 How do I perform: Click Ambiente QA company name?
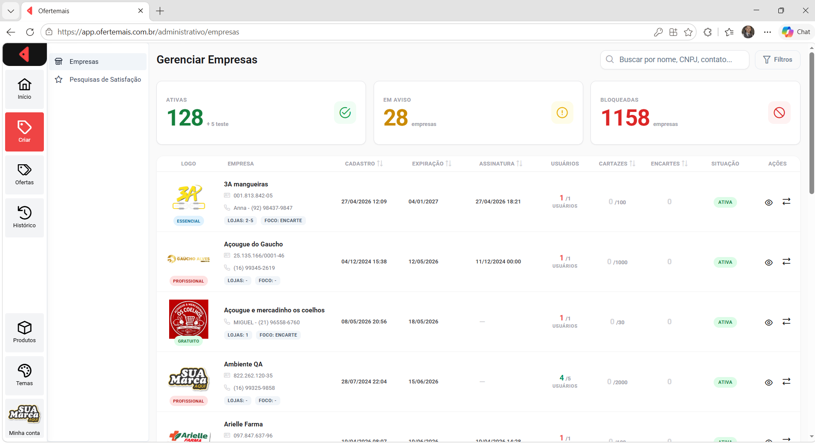(x=243, y=364)
